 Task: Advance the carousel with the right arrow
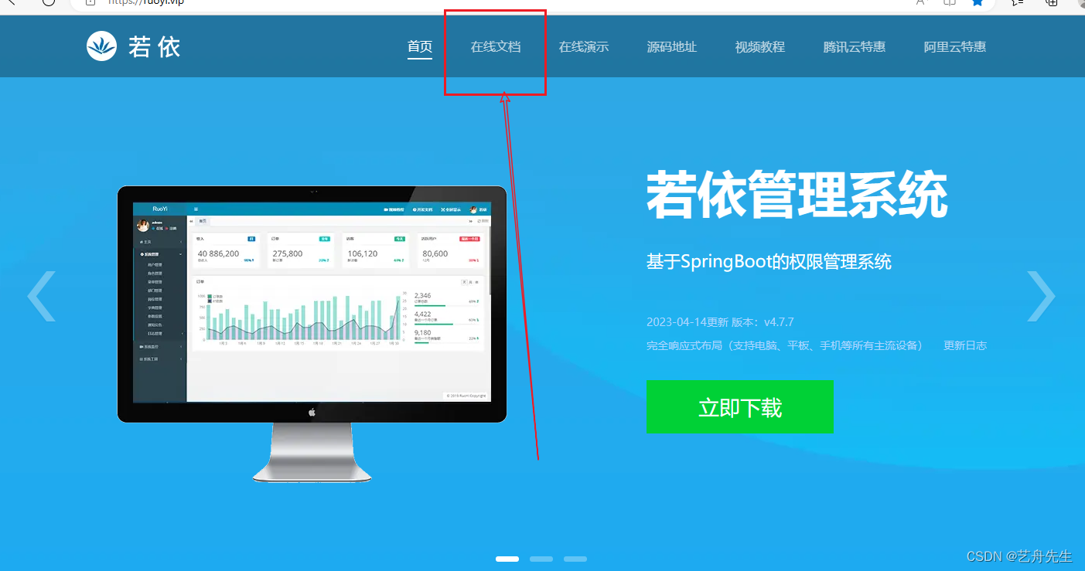pos(1041,296)
